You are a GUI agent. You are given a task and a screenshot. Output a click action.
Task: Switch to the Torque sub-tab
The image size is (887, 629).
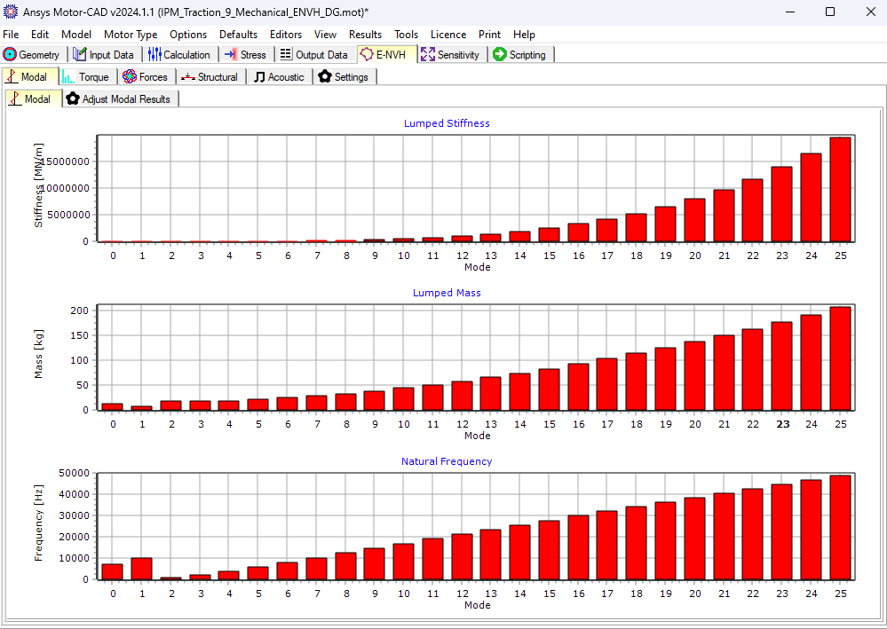[x=87, y=76]
